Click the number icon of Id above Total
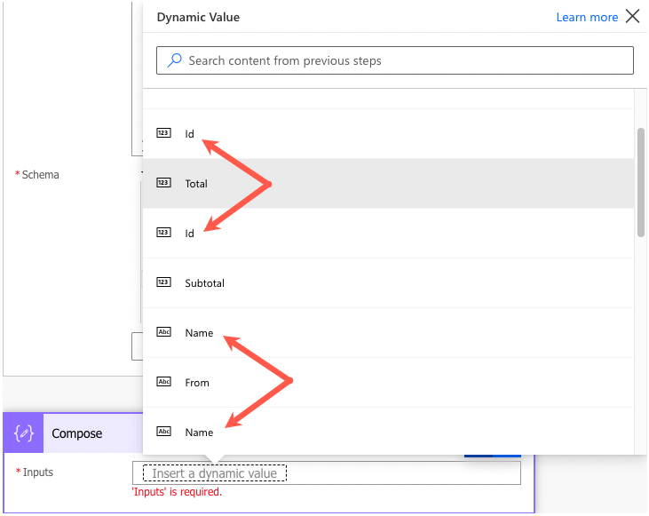 (x=163, y=133)
